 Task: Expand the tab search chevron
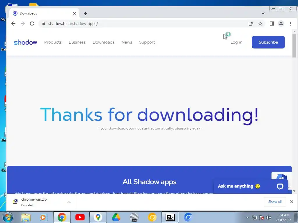[x=263, y=13]
